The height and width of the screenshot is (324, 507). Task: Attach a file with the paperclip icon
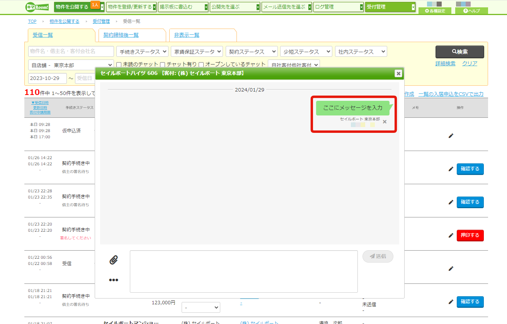click(x=113, y=260)
